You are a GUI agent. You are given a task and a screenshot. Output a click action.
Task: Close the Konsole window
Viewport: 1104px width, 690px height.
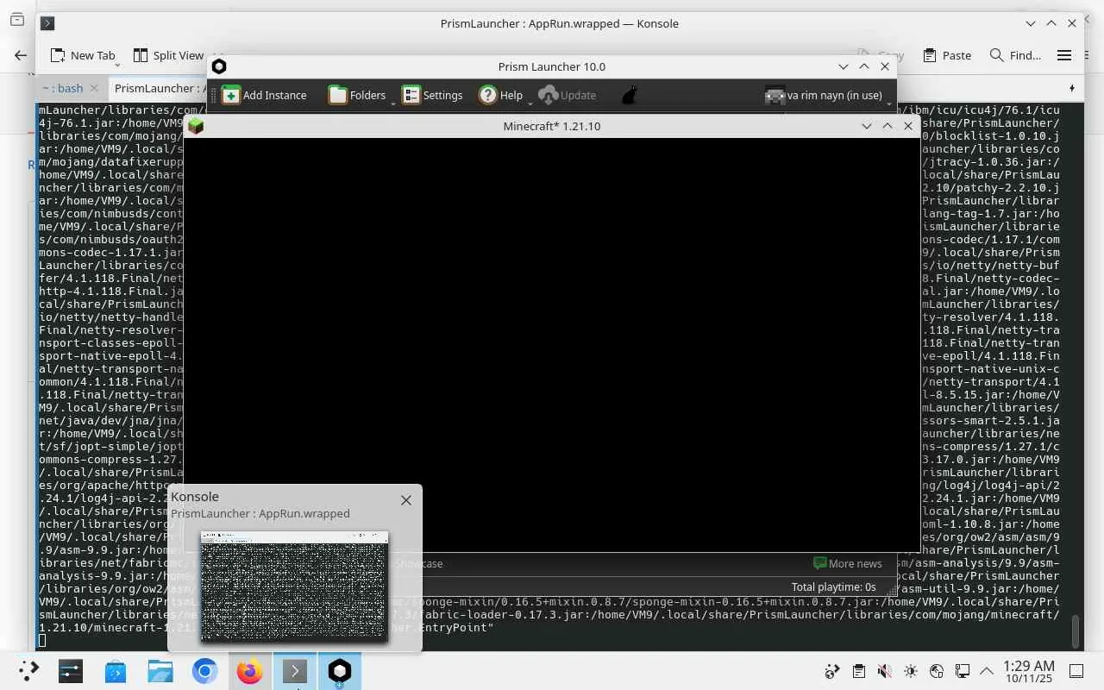tap(1072, 23)
